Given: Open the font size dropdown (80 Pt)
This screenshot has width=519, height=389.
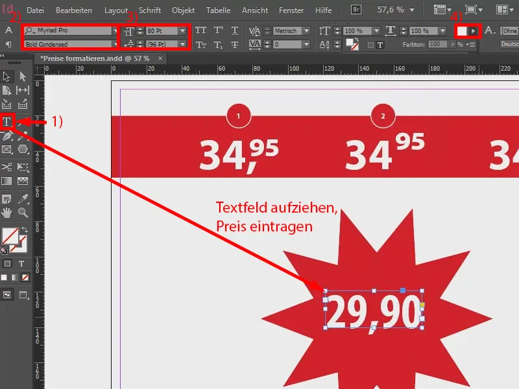Looking at the screenshot, I should point(183,30).
